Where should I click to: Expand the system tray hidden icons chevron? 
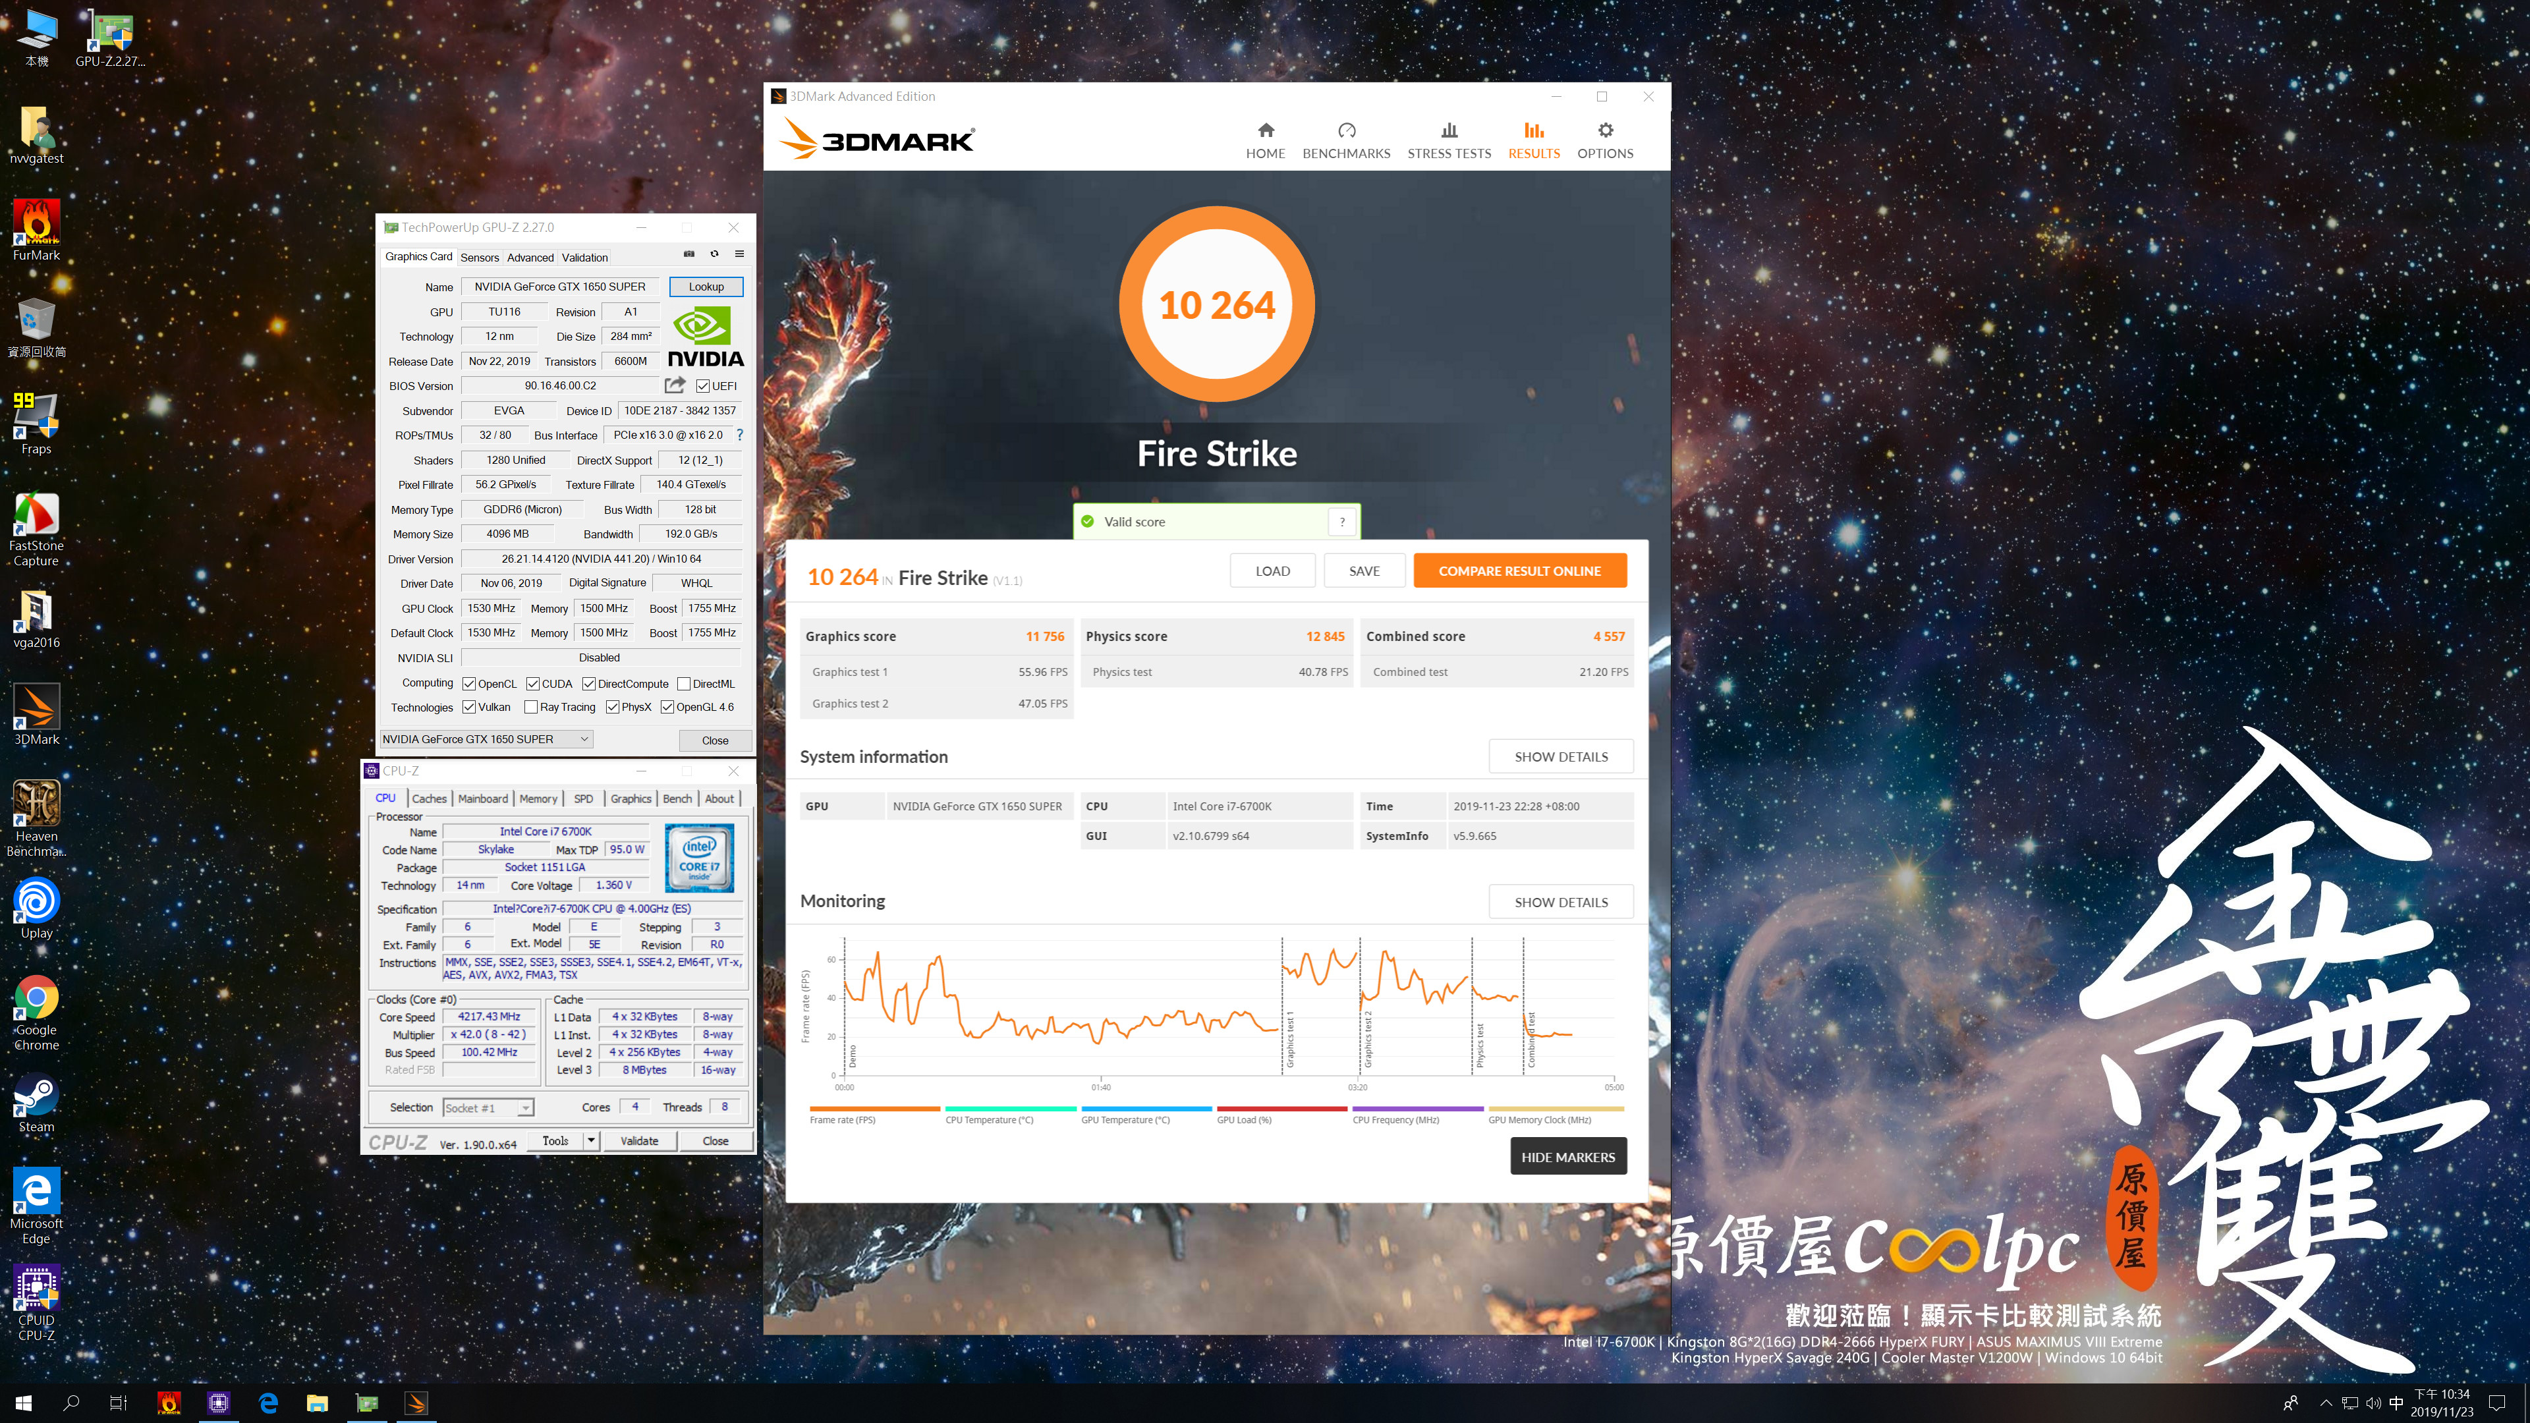tap(2324, 1403)
